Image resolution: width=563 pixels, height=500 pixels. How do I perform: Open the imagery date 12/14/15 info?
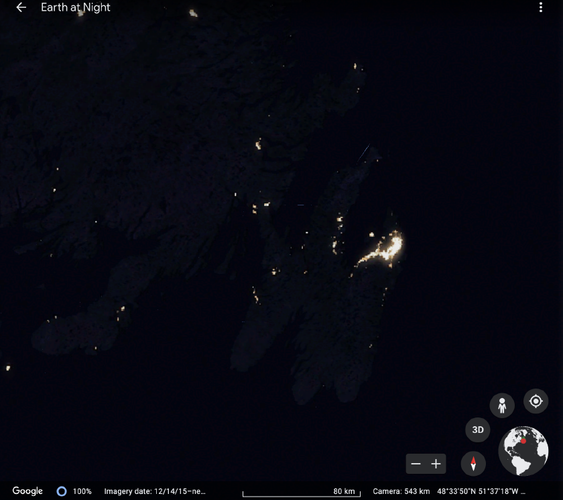tap(153, 491)
